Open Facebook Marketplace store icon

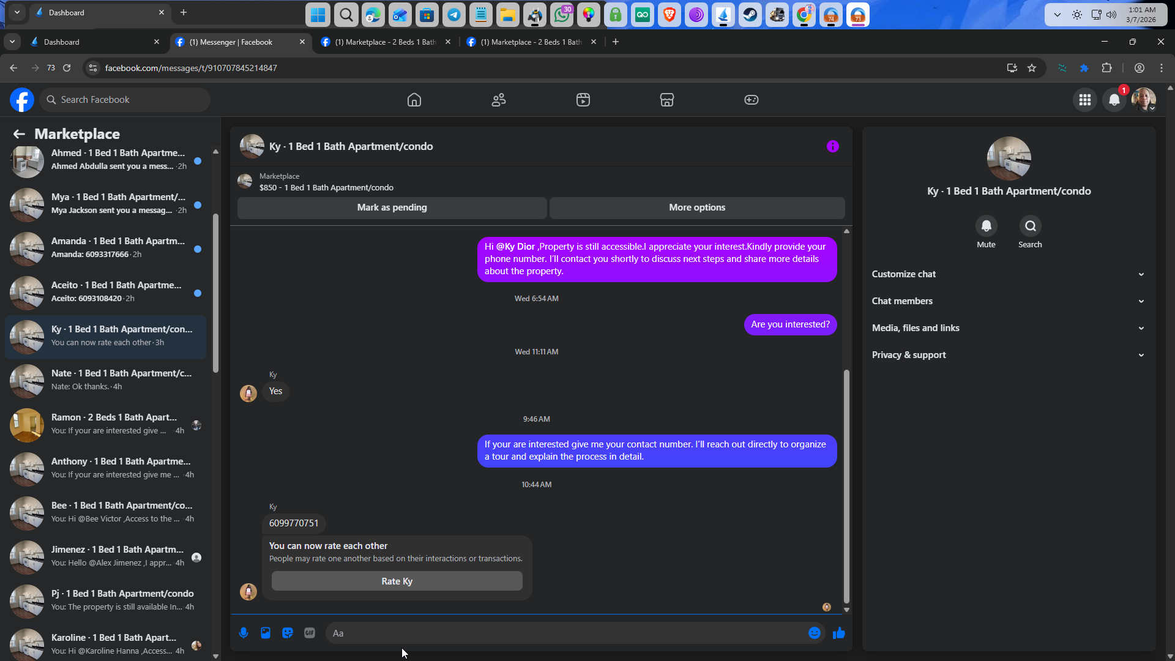666,100
